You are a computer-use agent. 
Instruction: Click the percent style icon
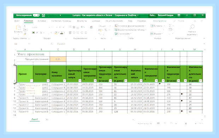[106, 30]
